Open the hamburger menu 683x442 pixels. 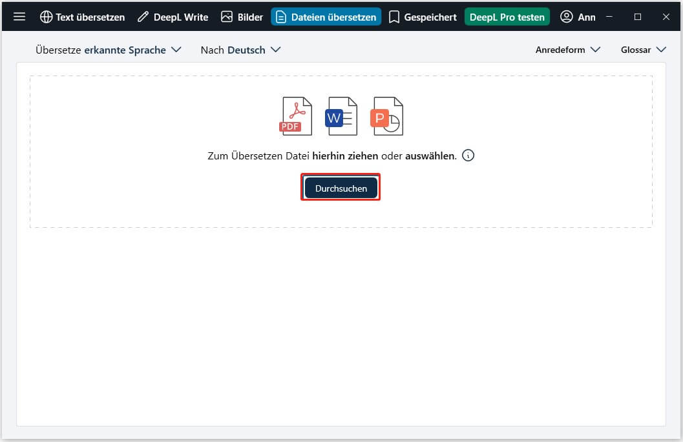(x=19, y=17)
